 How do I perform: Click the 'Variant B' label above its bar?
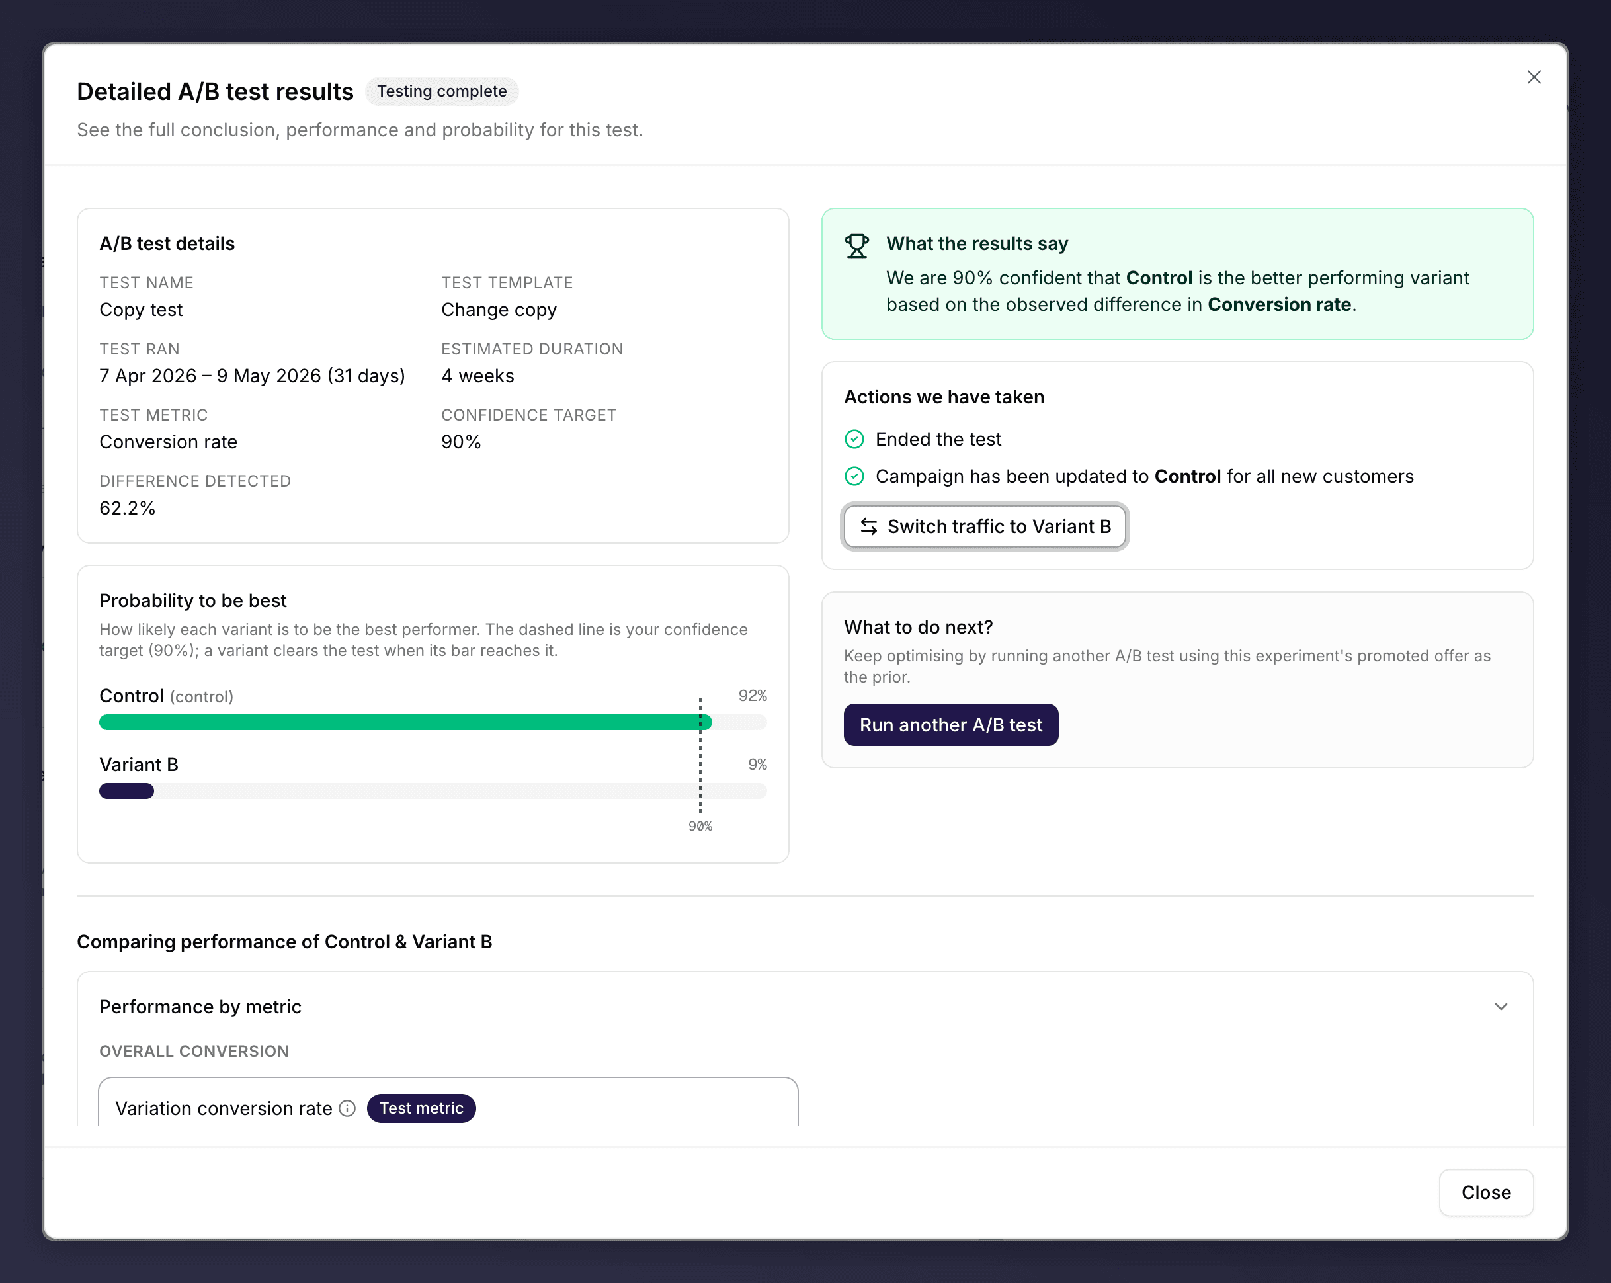(138, 765)
